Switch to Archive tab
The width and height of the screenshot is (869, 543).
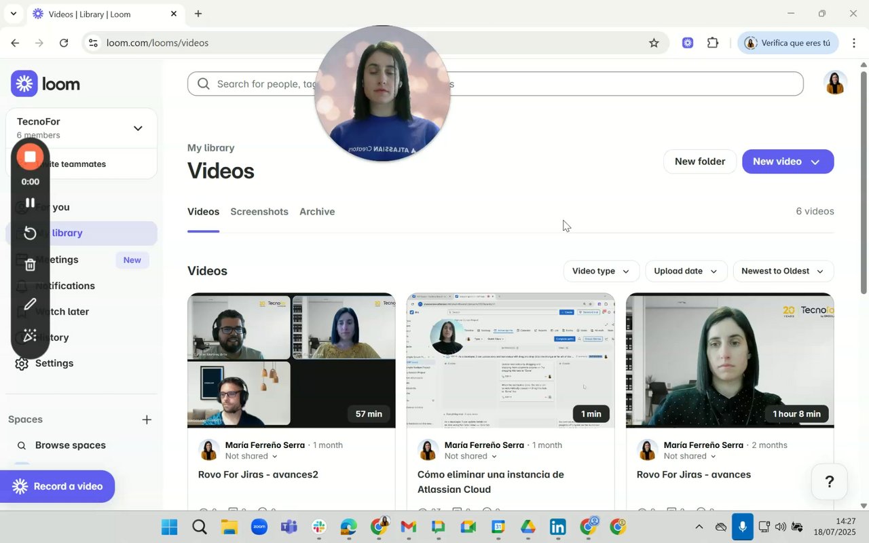pyautogui.click(x=317, y=212)
